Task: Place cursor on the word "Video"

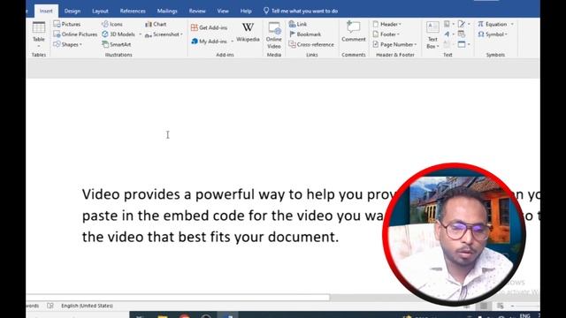Action: (x=101, y=194)
